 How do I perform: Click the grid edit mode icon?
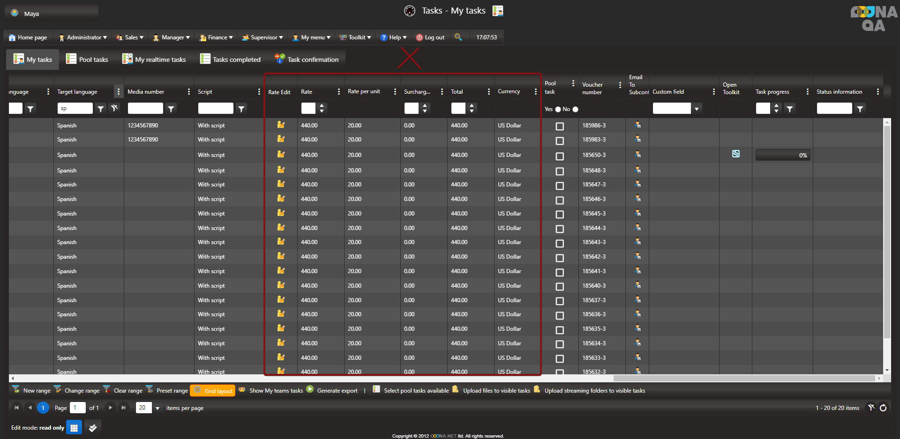pyautogui.click(x=74, y=427)
